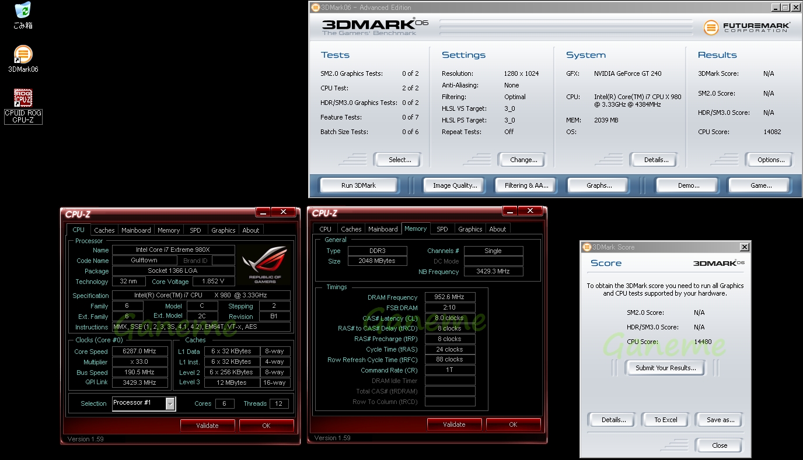Select the CPUID ROG CPU-Z desktop shortcut

point(23,106)
